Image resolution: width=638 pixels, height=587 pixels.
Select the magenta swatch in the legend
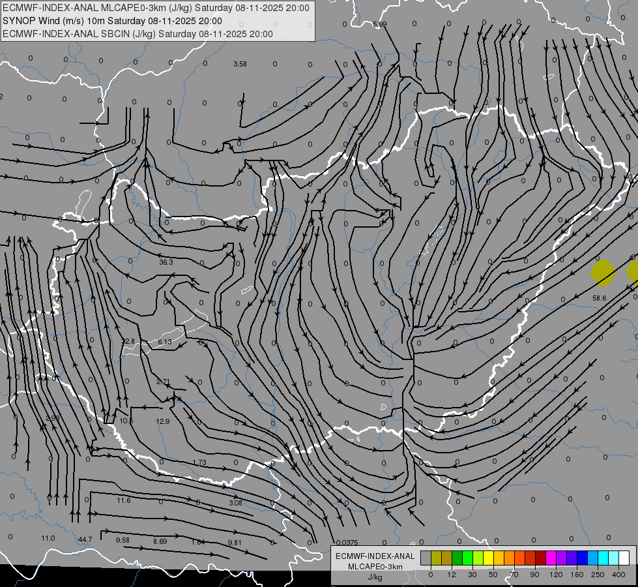coord(551,558)
